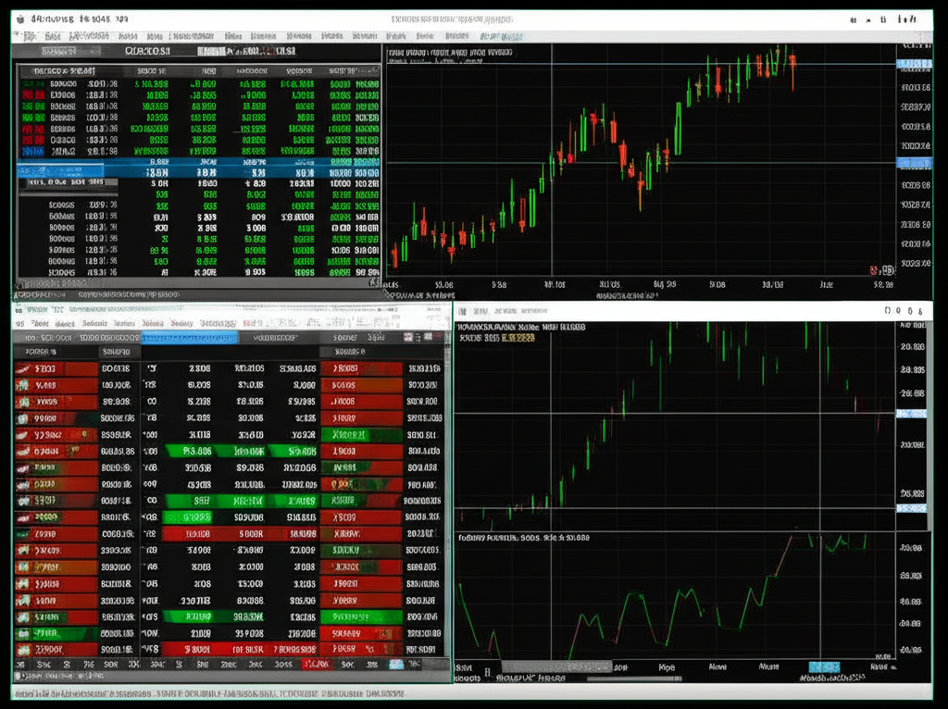Click the red badge icon at the upper candlestick chart's bottom-right

tap(875, 270)
